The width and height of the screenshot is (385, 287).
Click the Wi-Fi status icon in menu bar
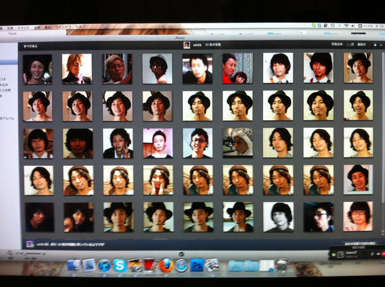tap(346, 25)
